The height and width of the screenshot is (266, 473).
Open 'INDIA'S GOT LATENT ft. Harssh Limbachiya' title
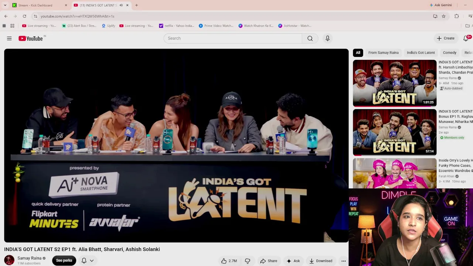point(456,67)
